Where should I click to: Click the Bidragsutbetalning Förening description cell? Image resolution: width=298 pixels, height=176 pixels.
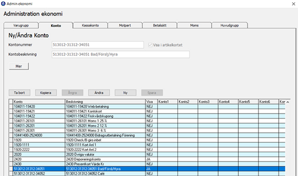point(105,135)
